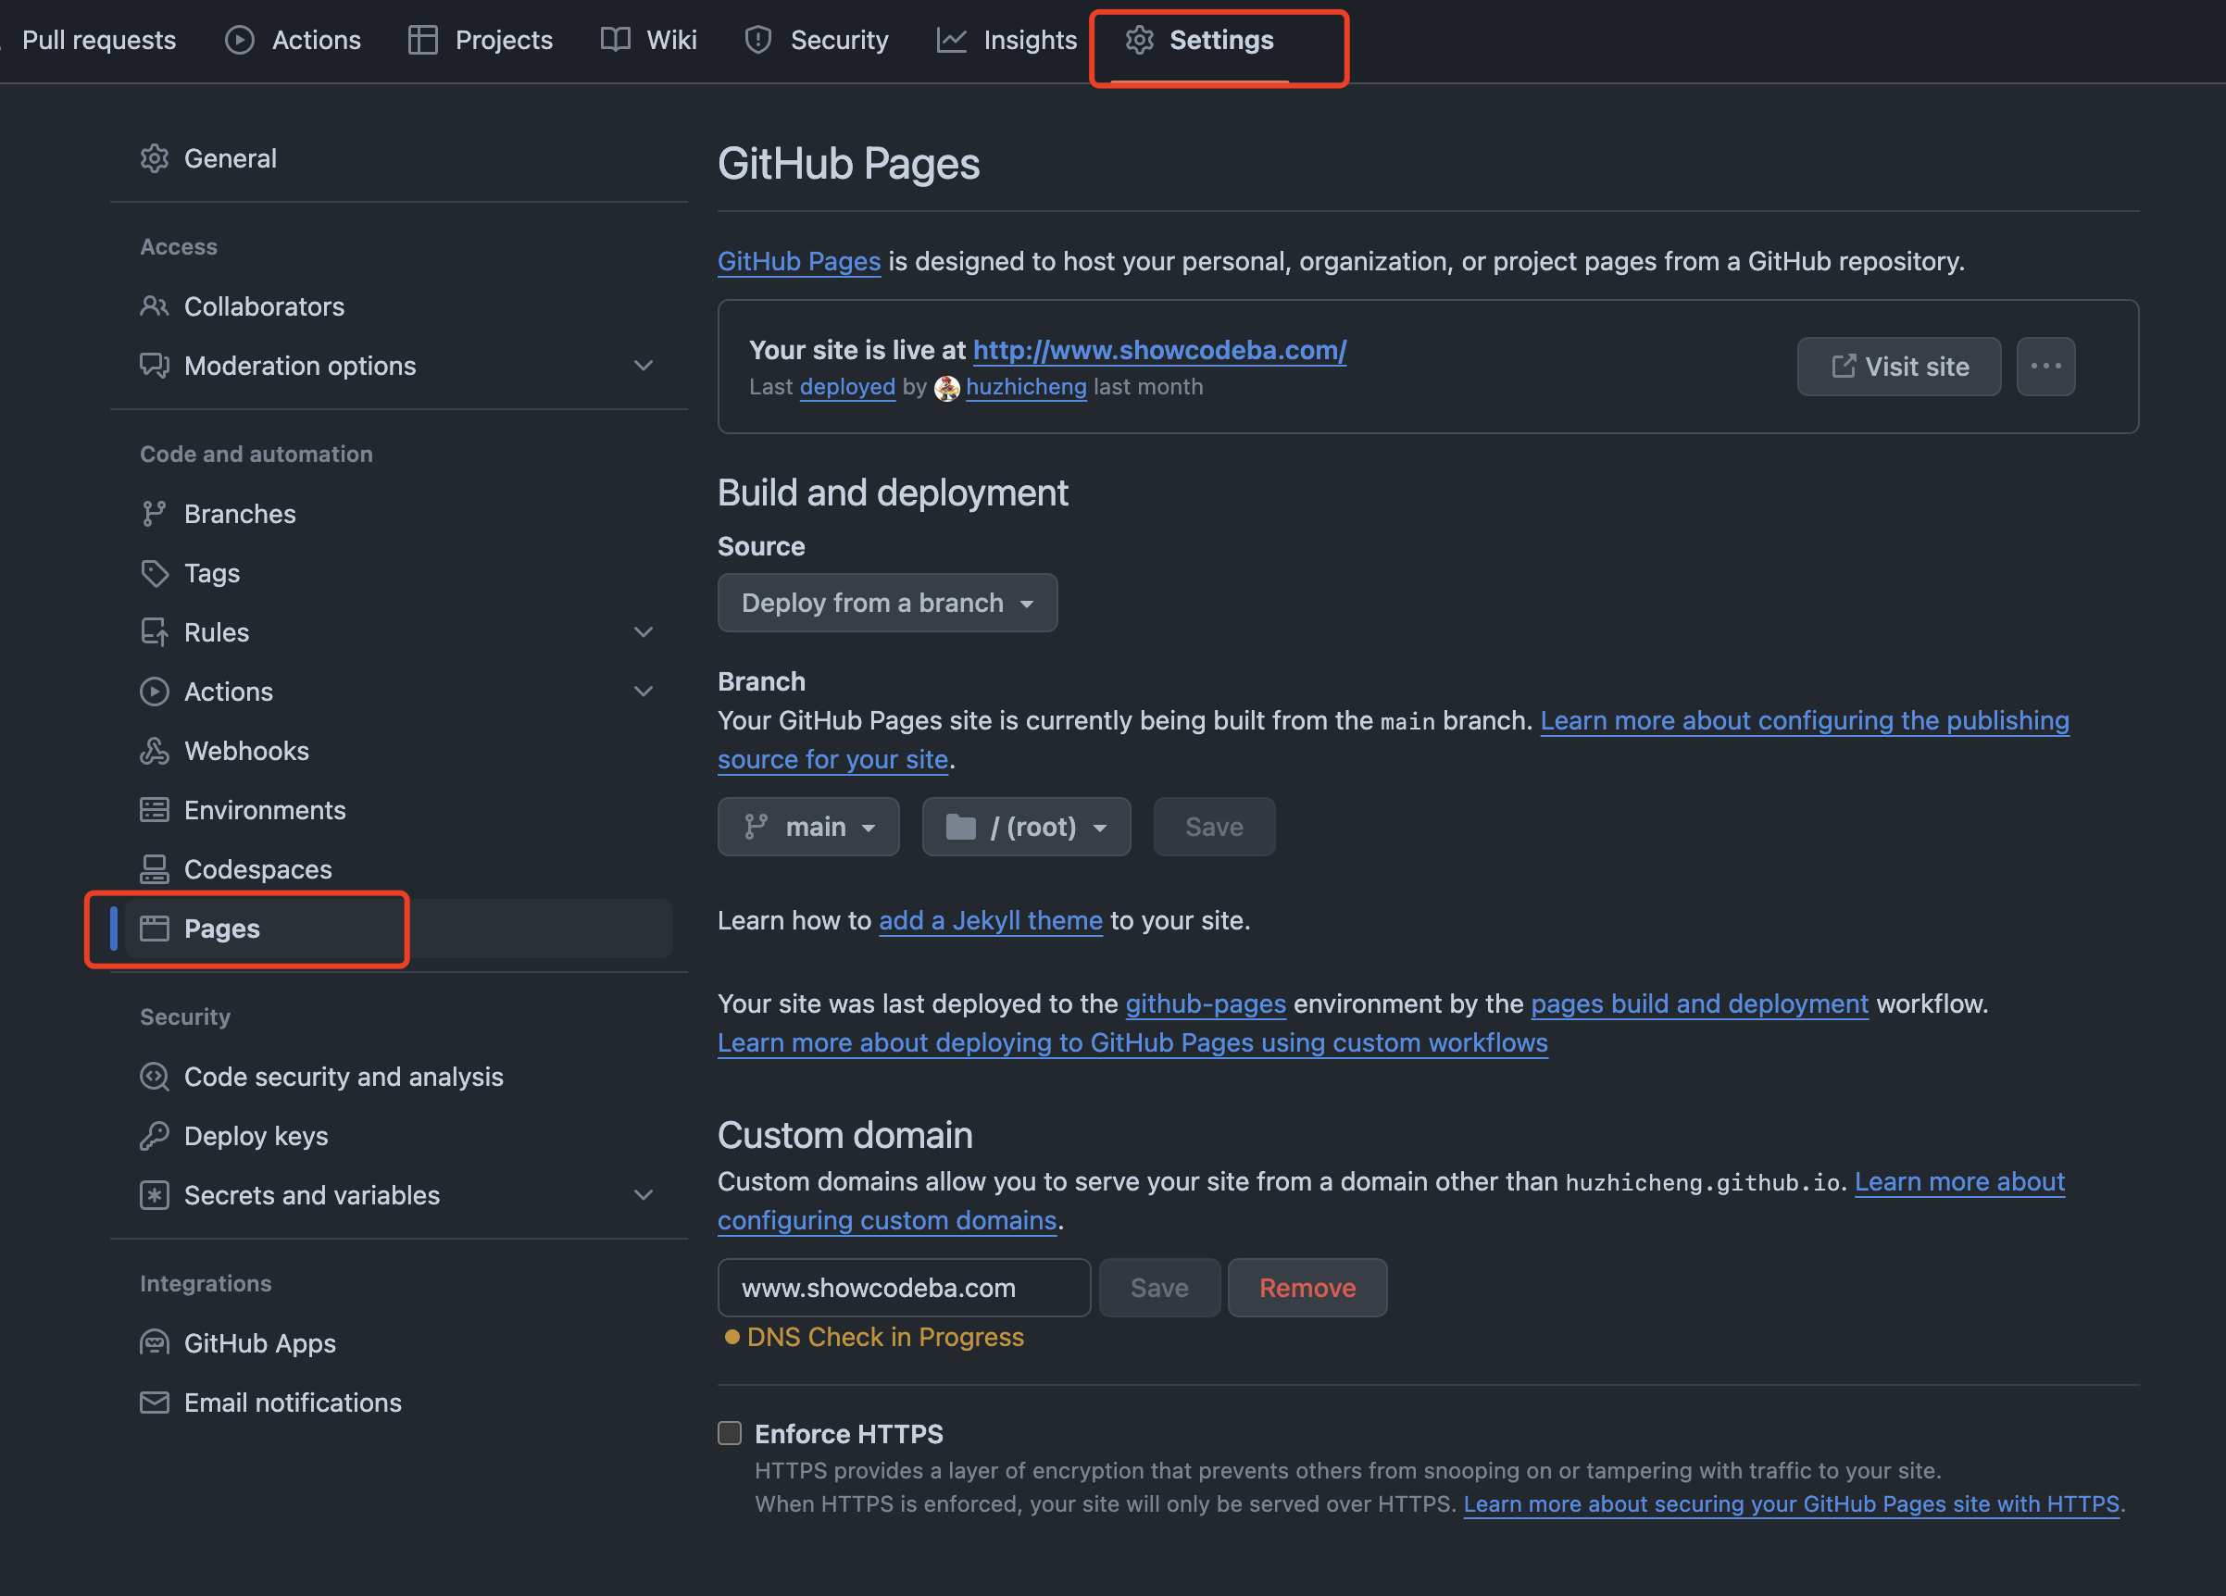Open the / (root) folder dropdown

tap(1026, 827)
